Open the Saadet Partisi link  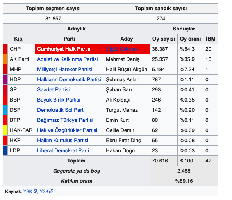point(53,89)
